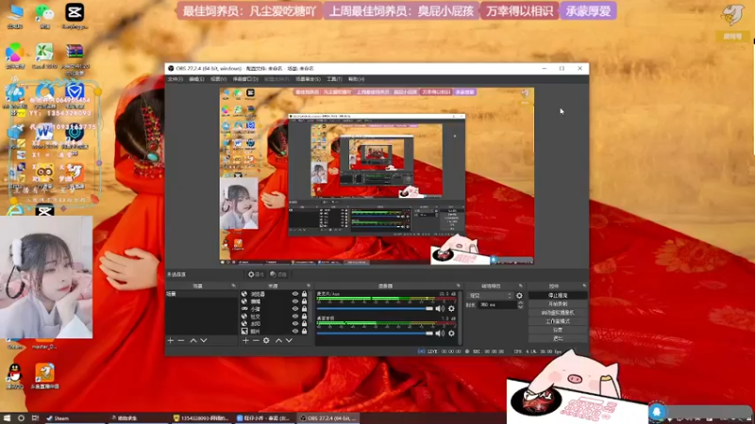Open the scene transition type dropdown
The height and width of the screenshot is (424, 755).
tap(490, 296)
